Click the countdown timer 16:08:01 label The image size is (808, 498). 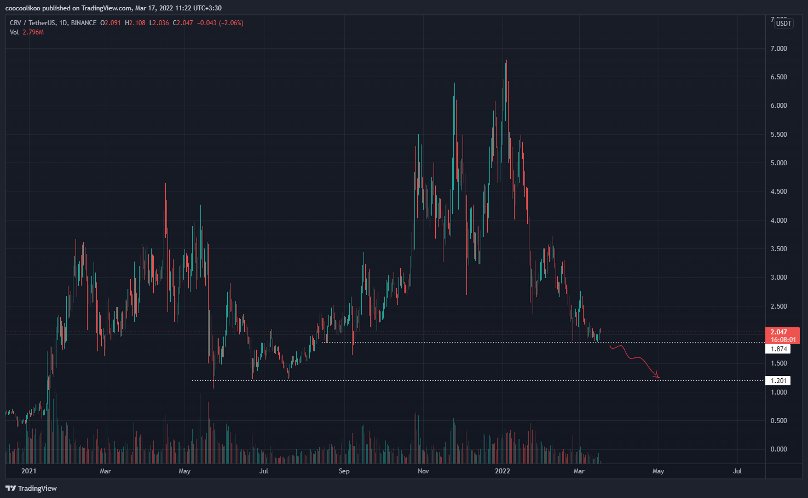tap(782, 340)
